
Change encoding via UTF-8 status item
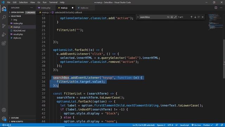point(170,125)
